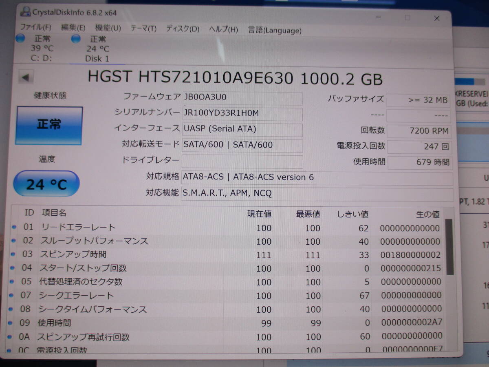Click the 正常 health status button

click(49, 125)
